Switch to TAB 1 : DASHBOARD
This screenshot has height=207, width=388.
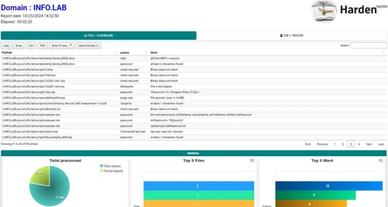coord(98,35)
